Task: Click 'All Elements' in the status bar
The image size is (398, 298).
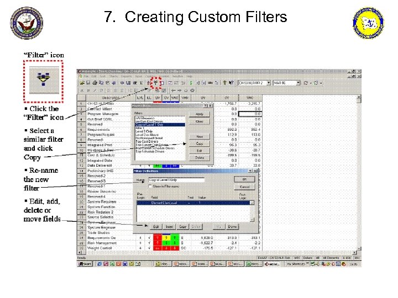Action: coord(331,258)
